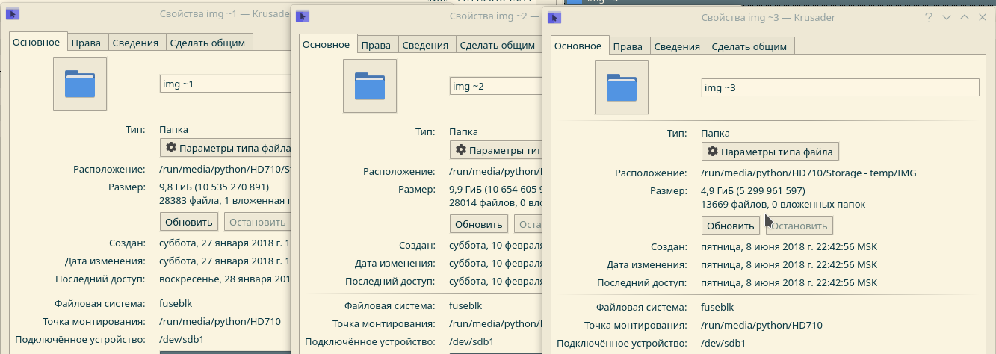Select Сделать общим tab in img ~3 window
Viewport: 996px width, 354px height.
click(749, 46)
